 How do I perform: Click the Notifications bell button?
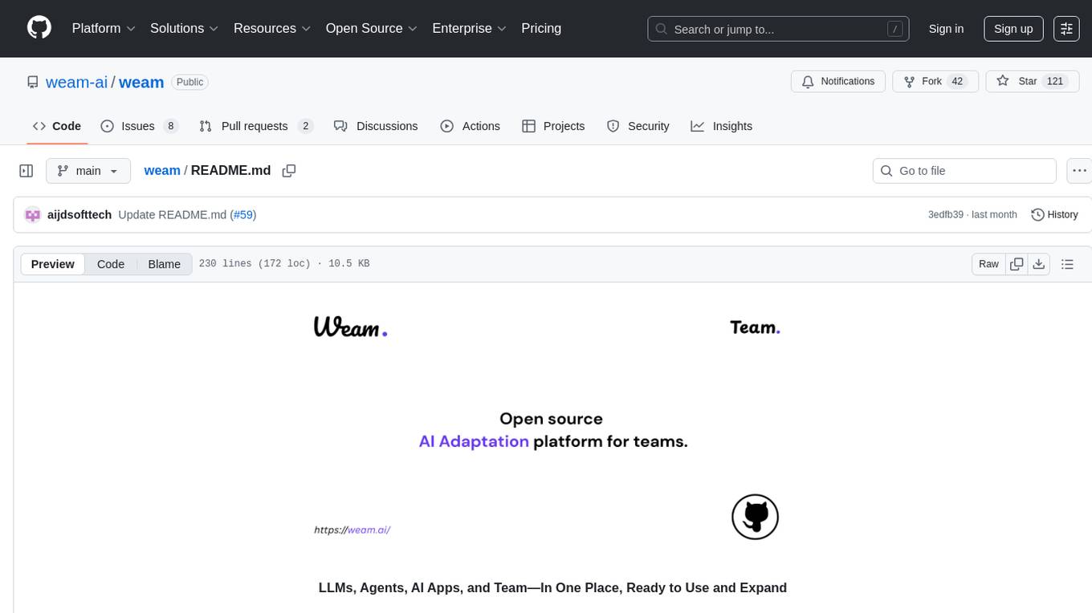(838, 82)
